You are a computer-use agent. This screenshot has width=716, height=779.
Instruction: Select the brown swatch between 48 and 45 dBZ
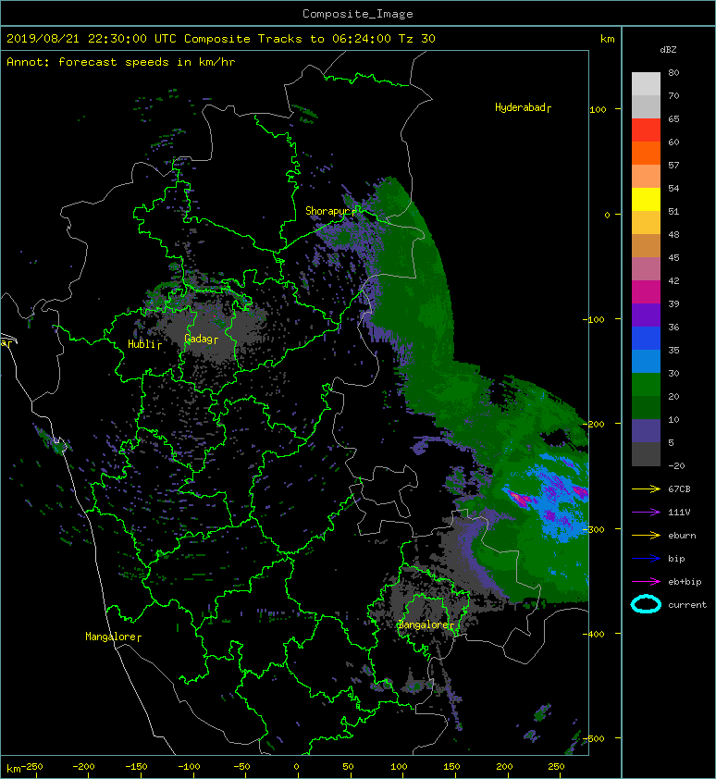(646, 245)
